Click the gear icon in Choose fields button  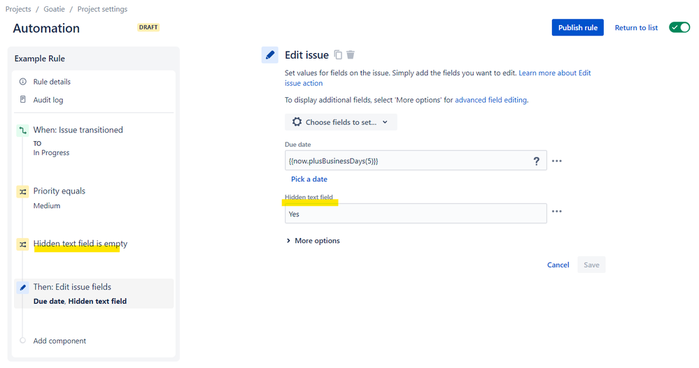[x=297, y=122]
